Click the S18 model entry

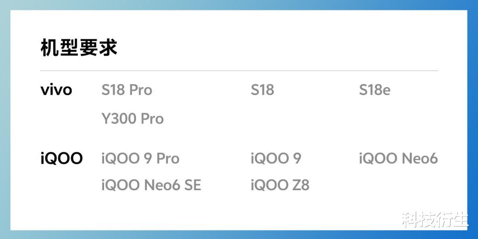[262, 90]
